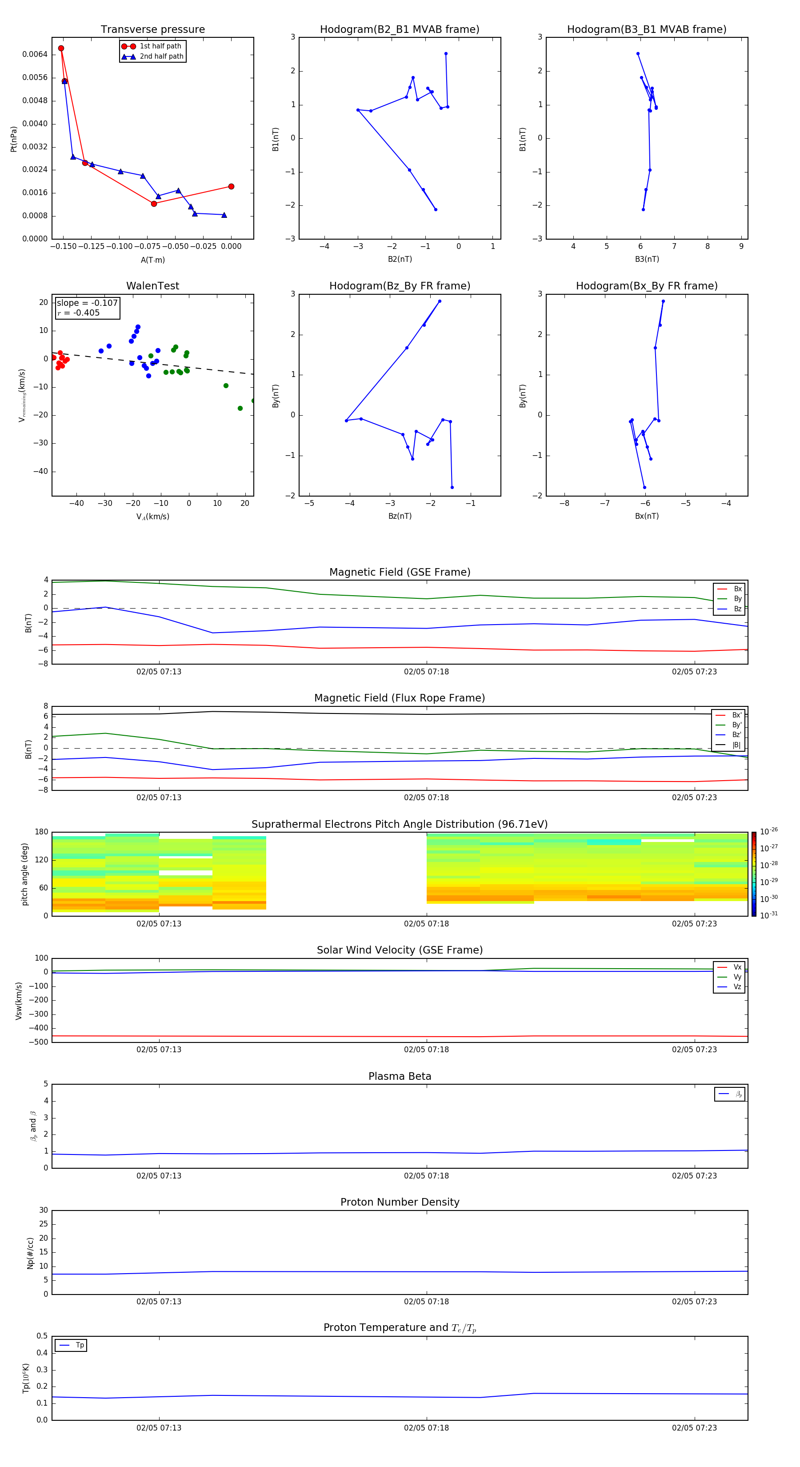Click the 'Vx' legend entry
Viewport: 800px width, 1467px height.
click(x=730, y=967)
